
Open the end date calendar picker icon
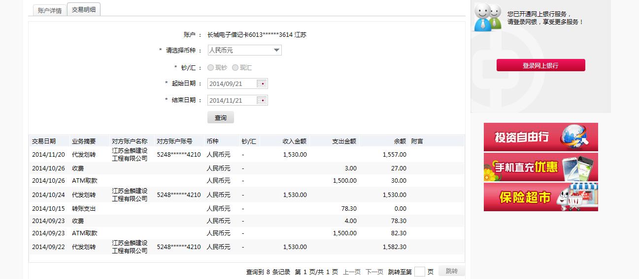(262, 100)
